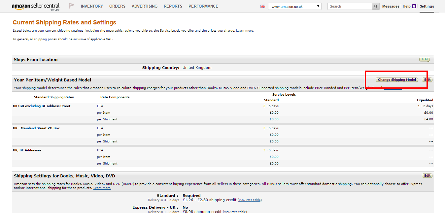Click the United Kingdom shipping country value
Screen dimensions: 445x213
(197, 68)
